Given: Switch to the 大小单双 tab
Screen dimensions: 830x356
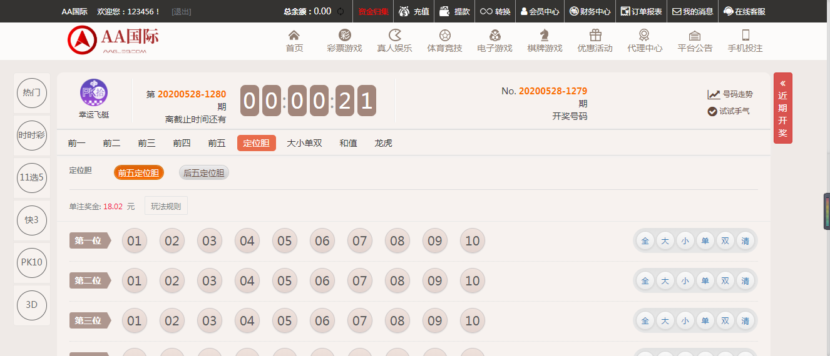Looking at the screenshot, I should click(x=304, y=143).
